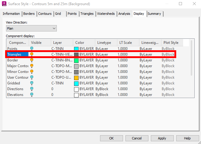Image resolution: width=201 pixels, height=144 pixels.
Task: Click layer C-TOPO-U... in User Contour row
Action: pyautogui.click(x=61, y=77)
